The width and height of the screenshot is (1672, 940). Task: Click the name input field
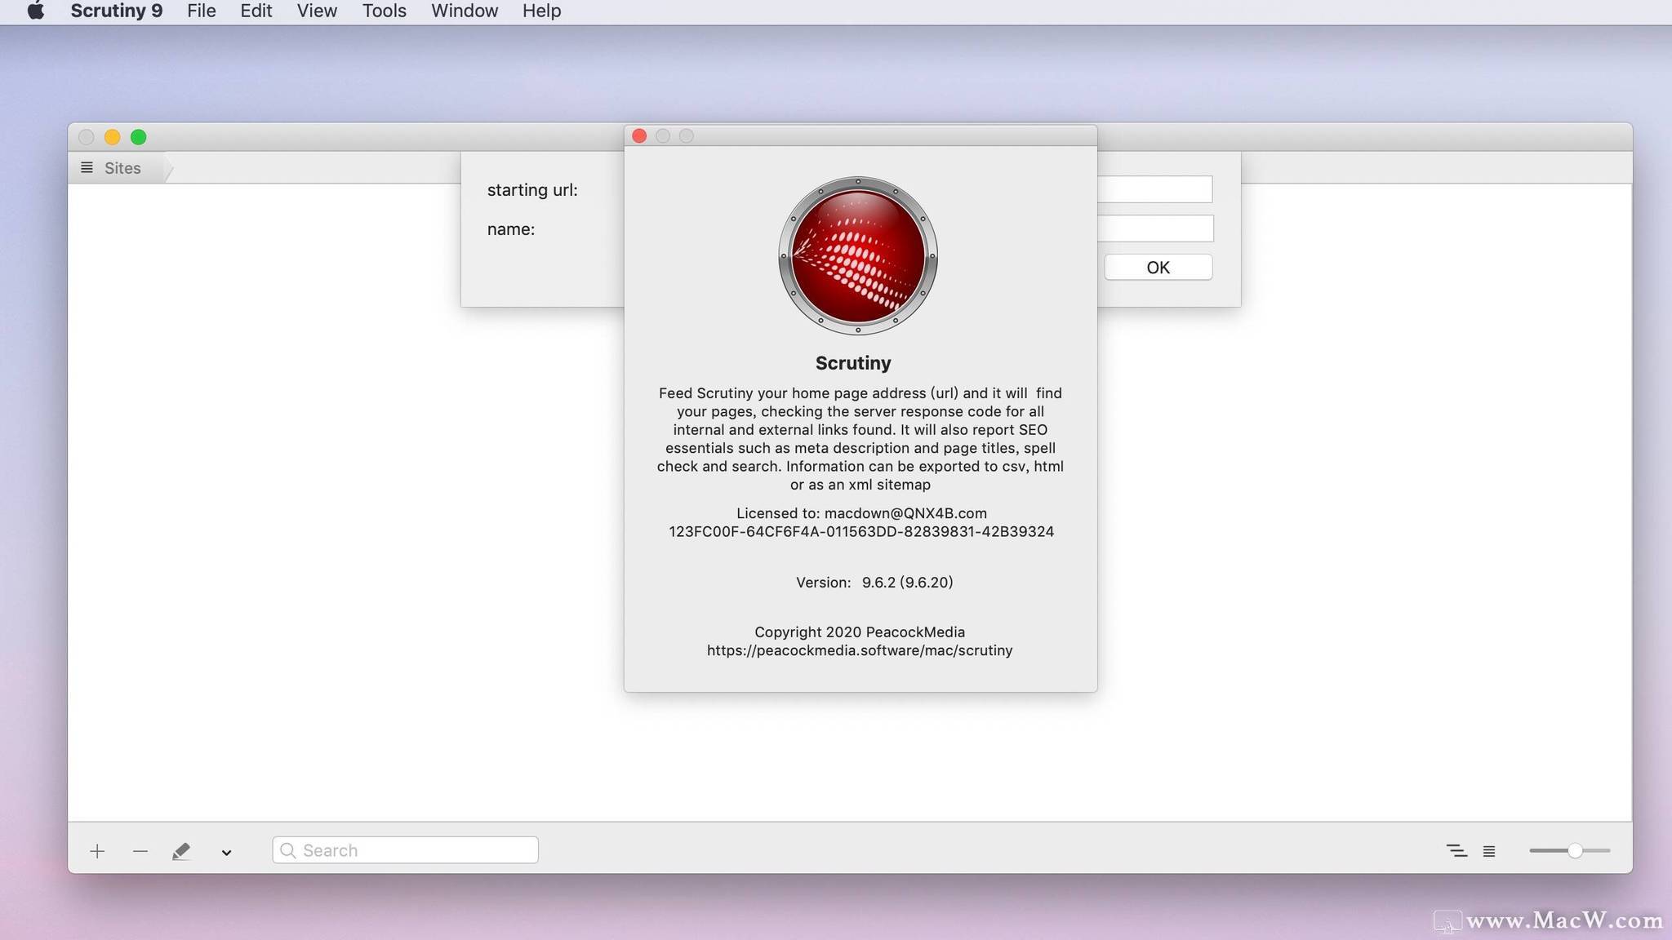(1154, 228)
